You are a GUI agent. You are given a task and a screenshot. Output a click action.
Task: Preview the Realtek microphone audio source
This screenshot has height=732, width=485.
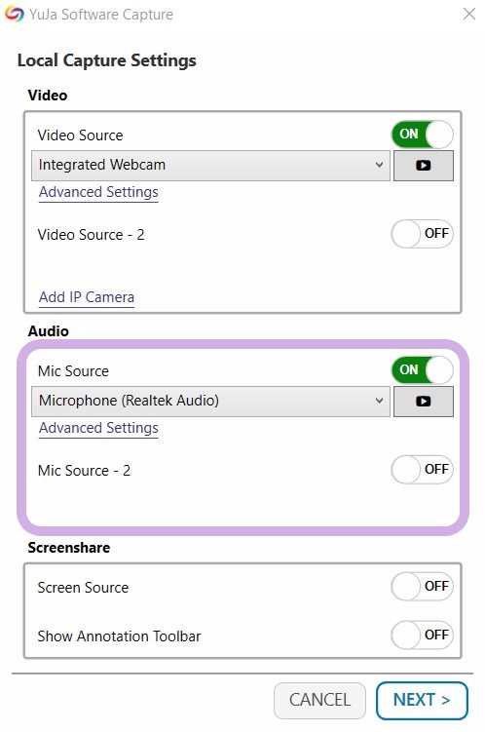[423, 401]
